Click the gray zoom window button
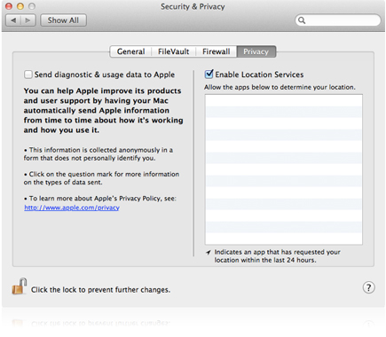Screen dimensions: 386x337 click(32, 6)
